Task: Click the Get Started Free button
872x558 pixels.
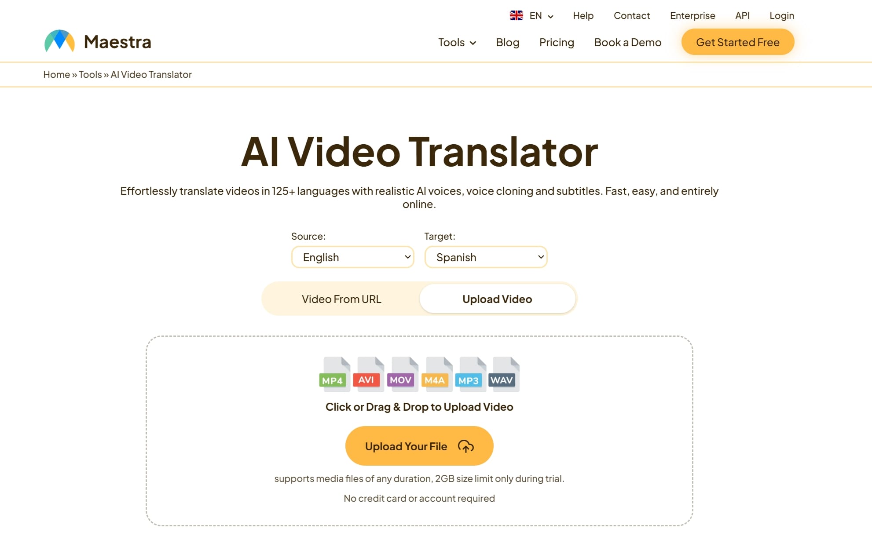Action: point(737,42)
